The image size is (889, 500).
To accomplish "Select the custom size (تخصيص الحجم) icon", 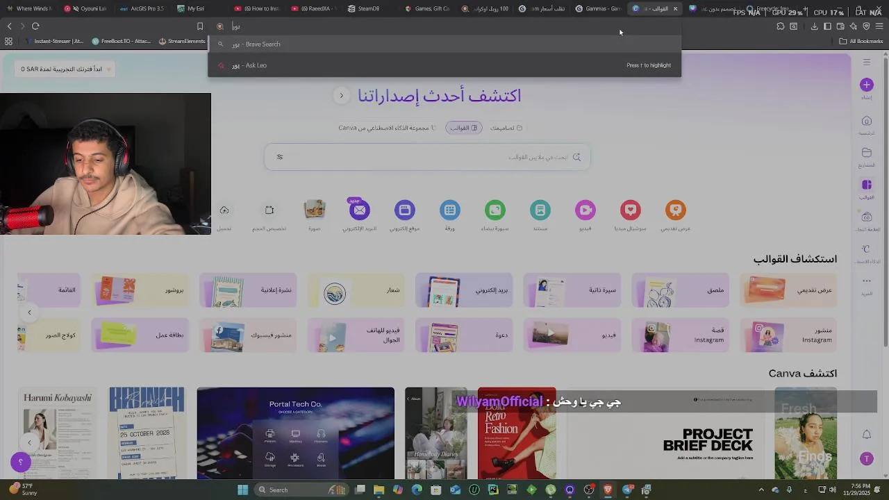I will coord(269,210).
